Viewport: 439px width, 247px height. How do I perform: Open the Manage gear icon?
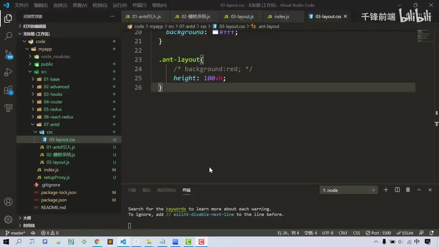8,219
